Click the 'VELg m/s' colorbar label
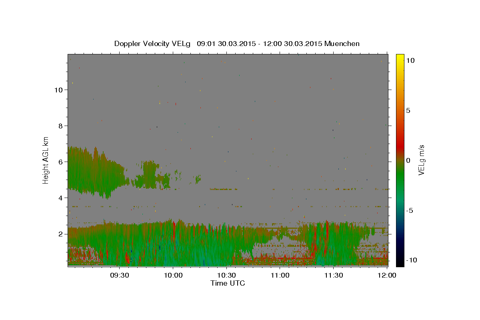Screen dimensions: 480x320 point(421,160)
